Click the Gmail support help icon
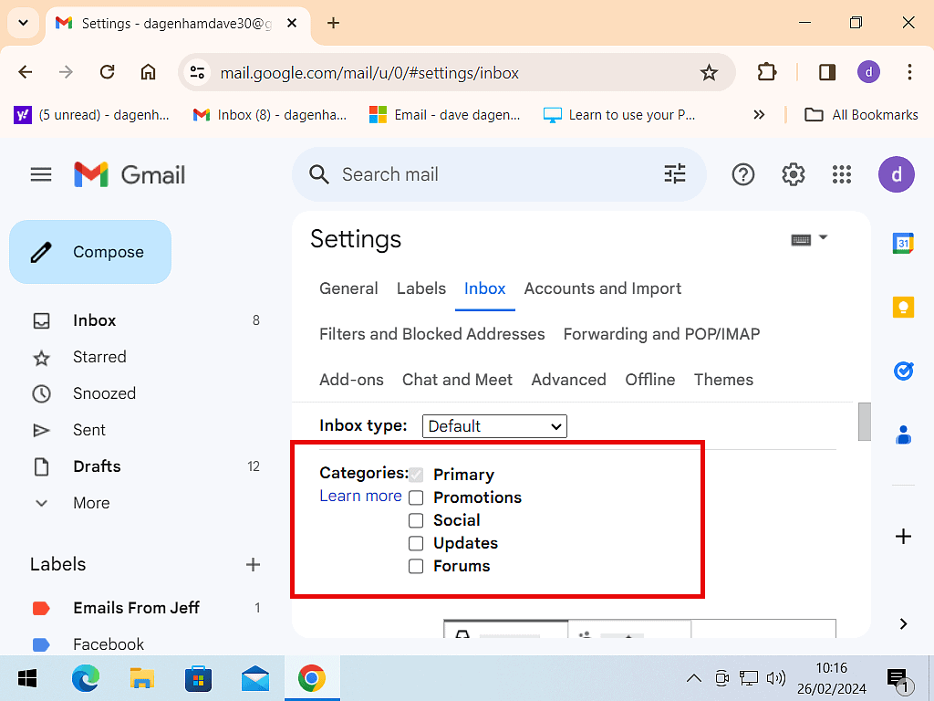The width and height of the screenshot is (934, 701). (743, 174)
